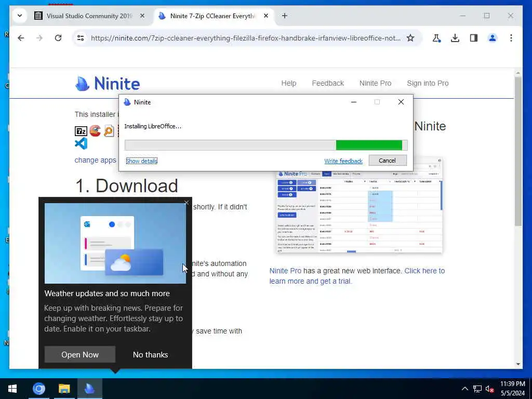
Task: Click the Ninite Pro link under screenshot
Action: [285, 271]
